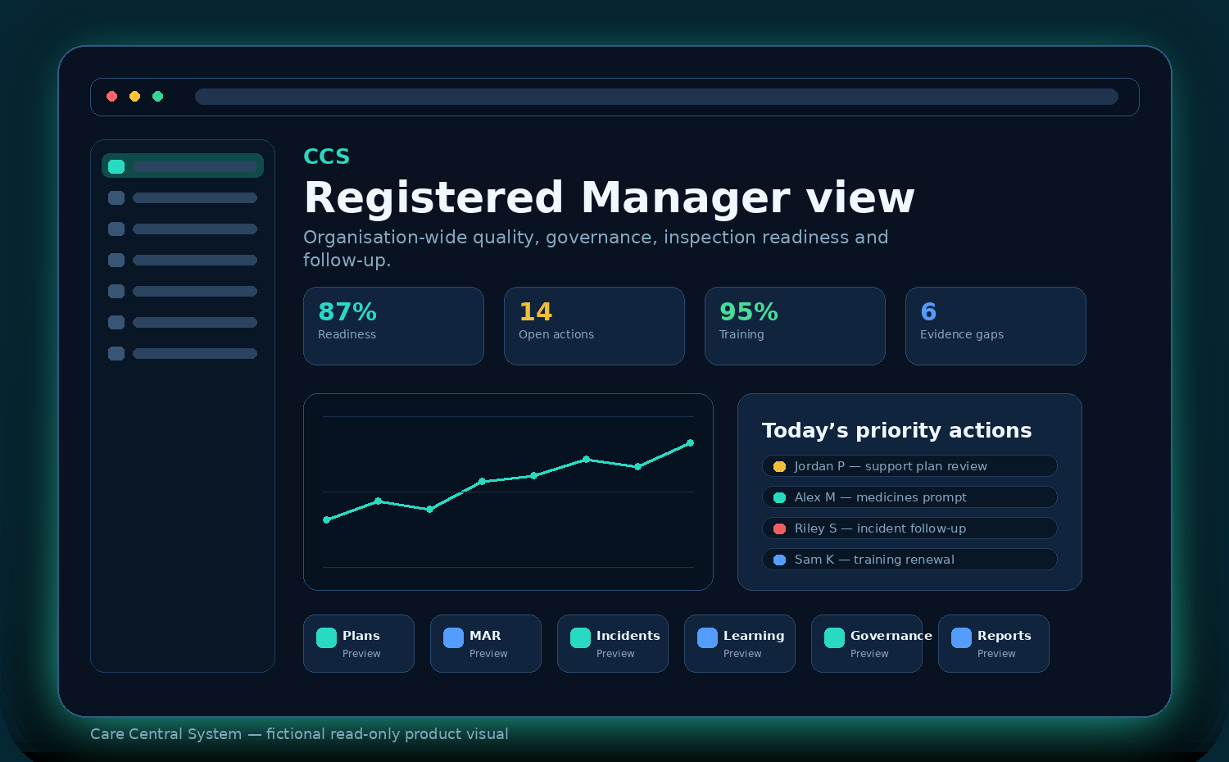Click the address bar field
The width and height of the screenshot is (1229, 762).
coord(656,97)
